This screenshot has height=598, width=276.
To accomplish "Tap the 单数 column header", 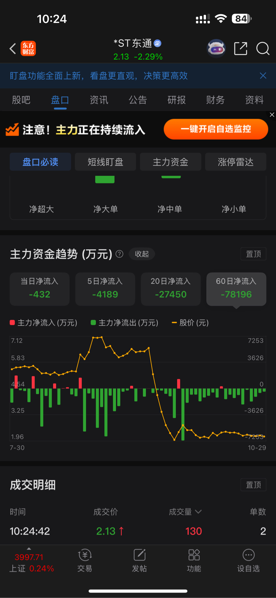I will tap(258, 512).
